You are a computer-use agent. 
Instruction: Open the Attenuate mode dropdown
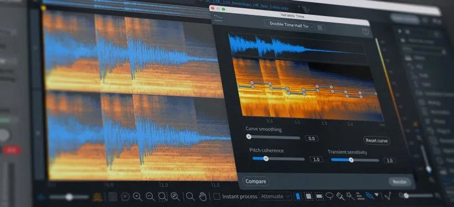[275, 197]
